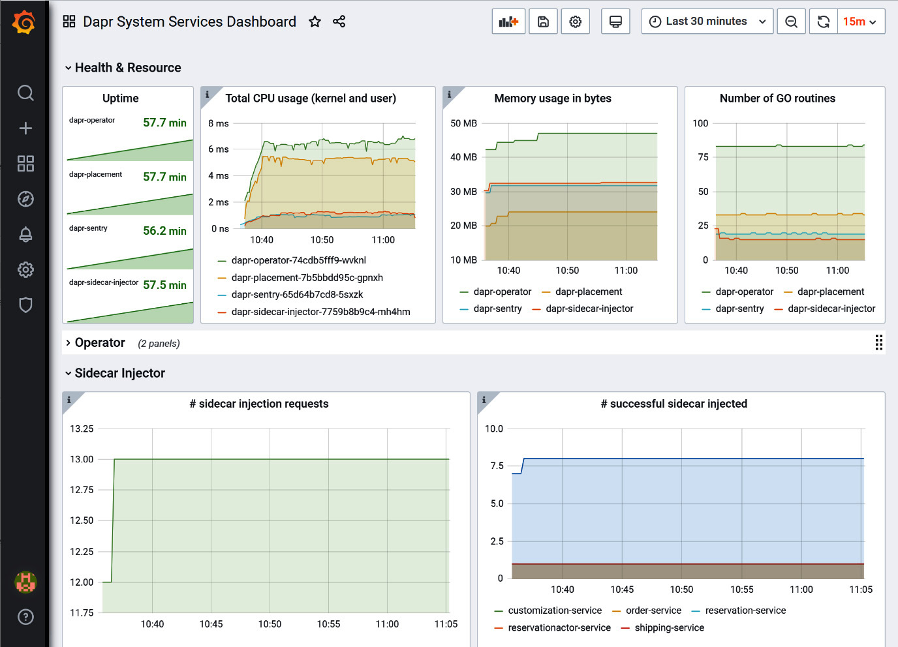This screenshot has width=898, height=647.
Task: Save the dashboard with the disk icon
Action: 543,22
